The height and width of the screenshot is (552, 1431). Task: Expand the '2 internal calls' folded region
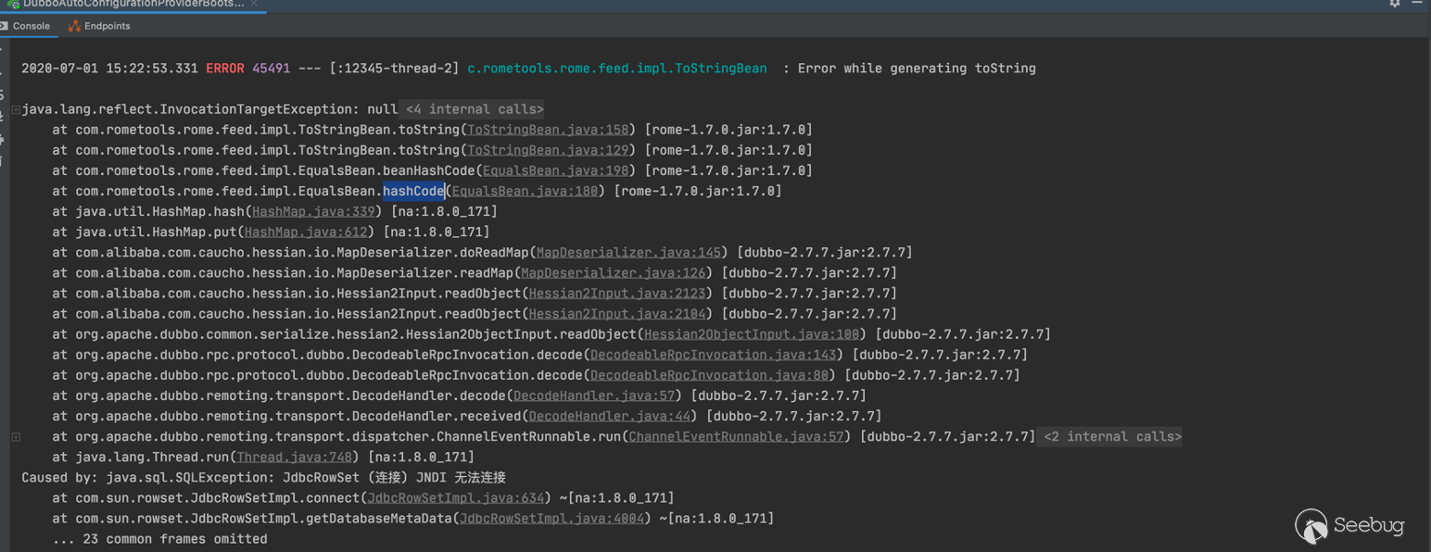[1112, 436]
